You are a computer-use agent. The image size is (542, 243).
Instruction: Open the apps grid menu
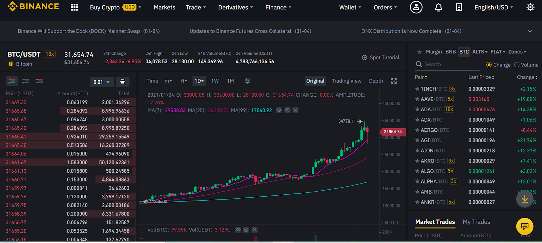(75, 7)
